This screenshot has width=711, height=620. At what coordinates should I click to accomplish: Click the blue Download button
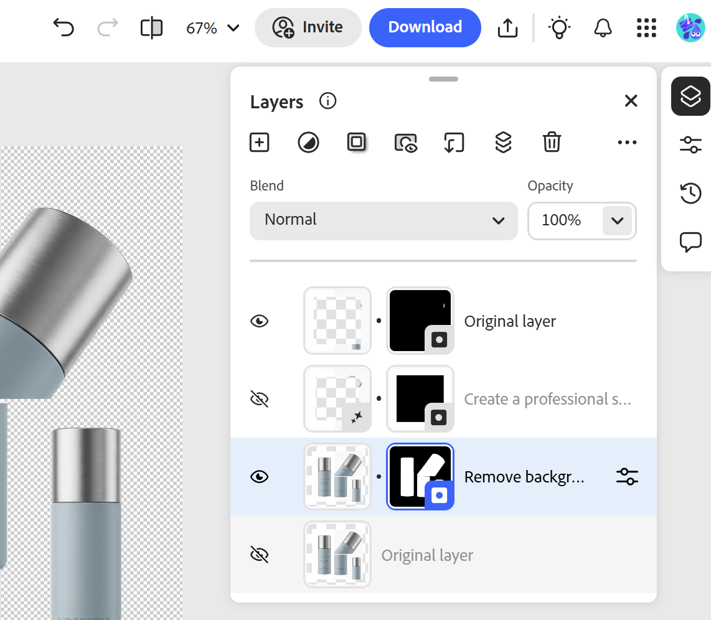425,27
